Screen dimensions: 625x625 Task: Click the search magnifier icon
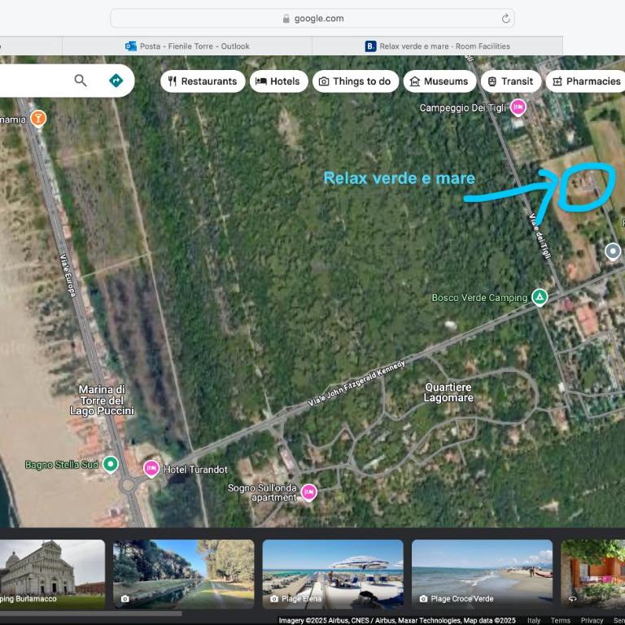click(81, 81)
